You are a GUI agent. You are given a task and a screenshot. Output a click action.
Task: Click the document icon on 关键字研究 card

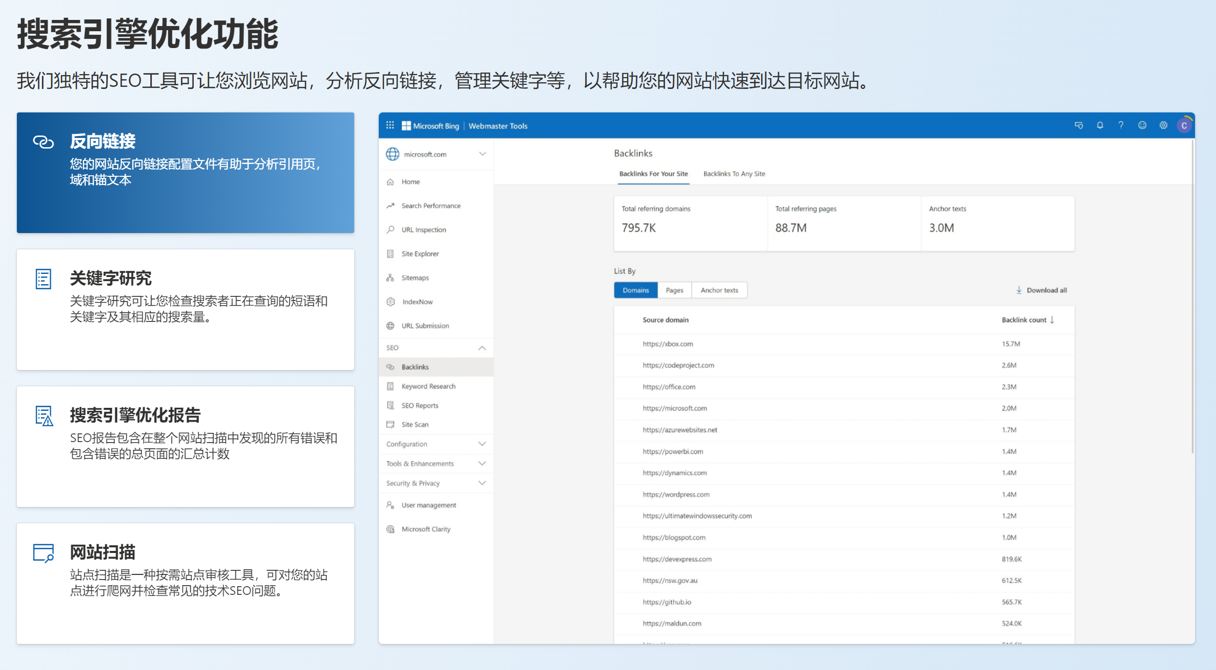click(x=43, y=279)
